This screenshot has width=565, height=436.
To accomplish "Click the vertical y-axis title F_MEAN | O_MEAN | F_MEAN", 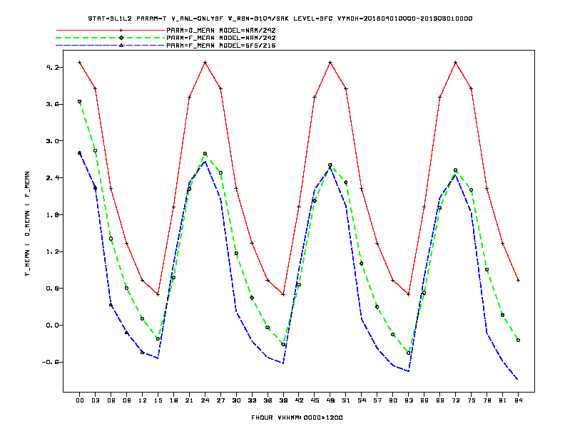I will (27, 224).
